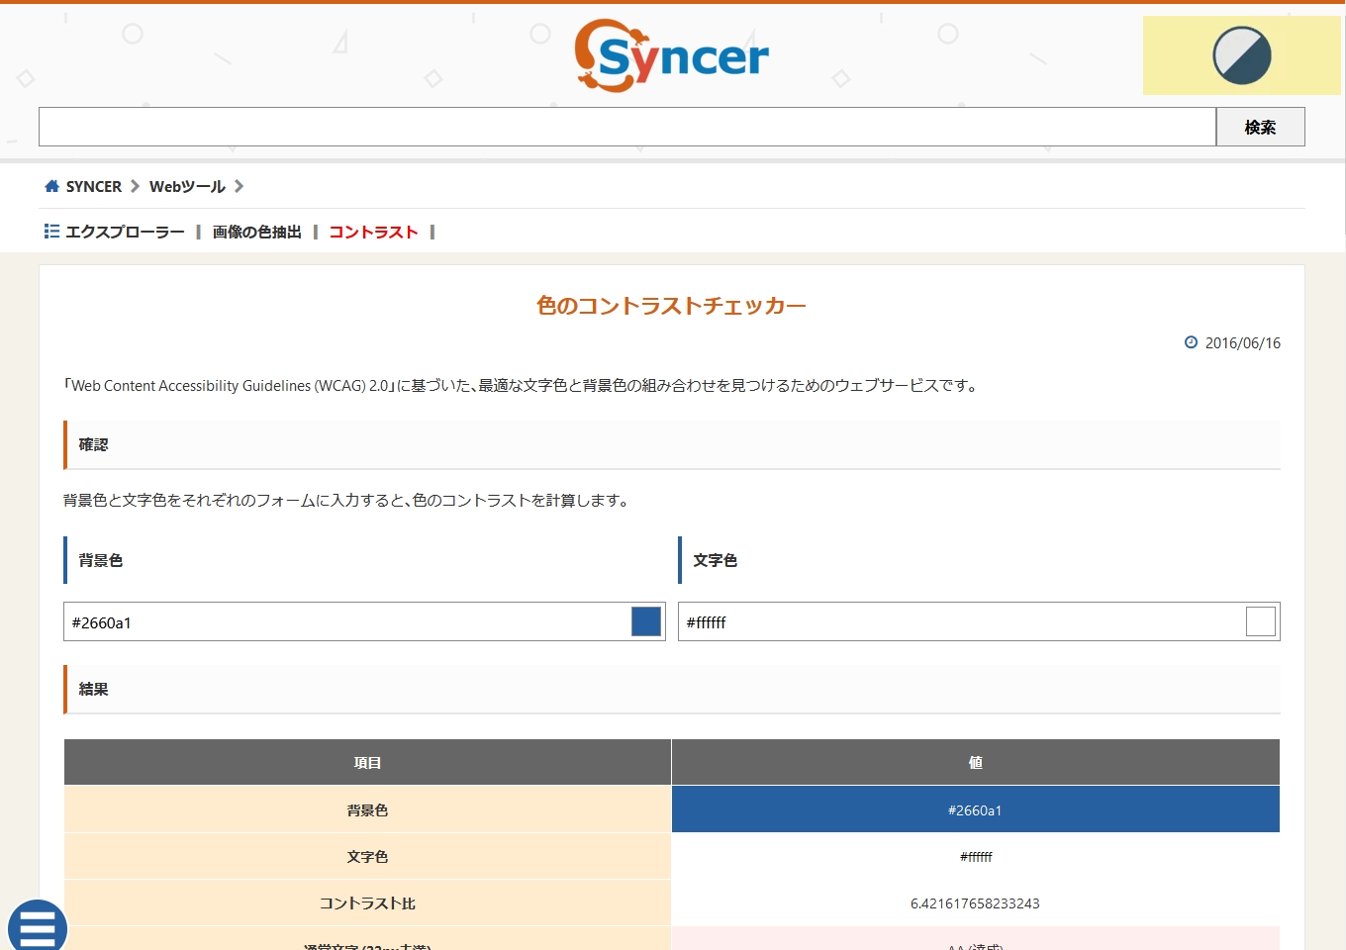This screenshot has width=1346, height=950.
Task: Click the 値 table header
Action: (976, 762)
